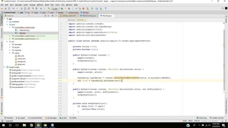Click the Collapse All panel icon
The image size is (228, 128).
tap(48, 16)
